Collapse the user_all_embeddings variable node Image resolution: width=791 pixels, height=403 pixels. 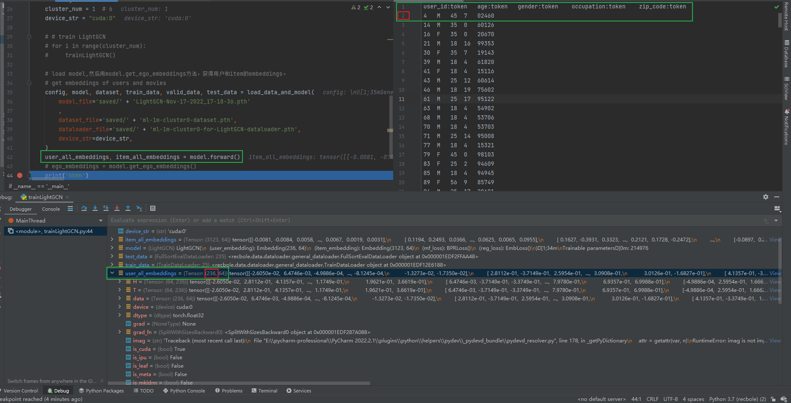(x=112, y=273)
